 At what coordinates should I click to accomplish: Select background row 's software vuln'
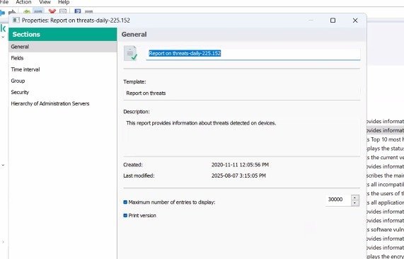click(x=386, y=229)
